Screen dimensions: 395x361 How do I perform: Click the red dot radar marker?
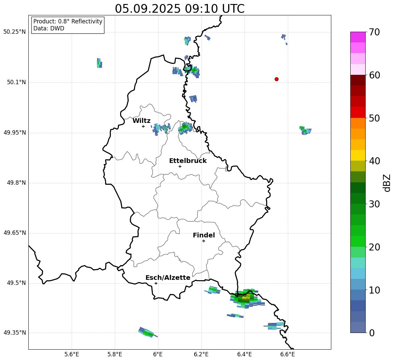click(x=277, y=79)
